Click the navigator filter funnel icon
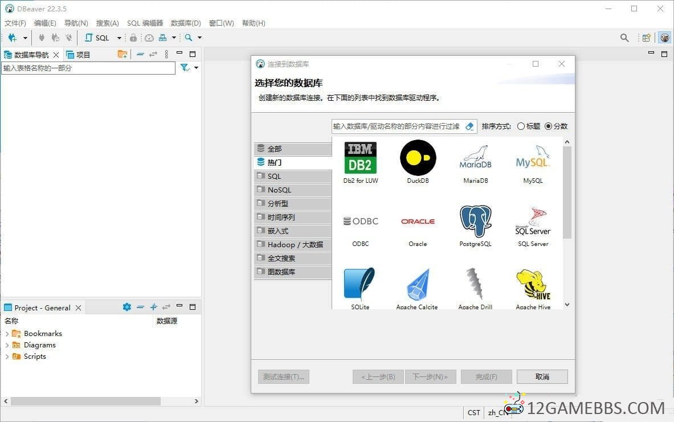This screenshot has height=422, width=674. click(185, 67)
